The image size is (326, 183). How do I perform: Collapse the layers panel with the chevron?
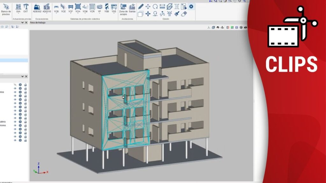pyautogui.click(x=22, y=77)
